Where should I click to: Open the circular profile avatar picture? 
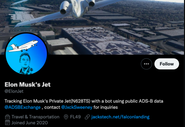click(x=26, y=54)
